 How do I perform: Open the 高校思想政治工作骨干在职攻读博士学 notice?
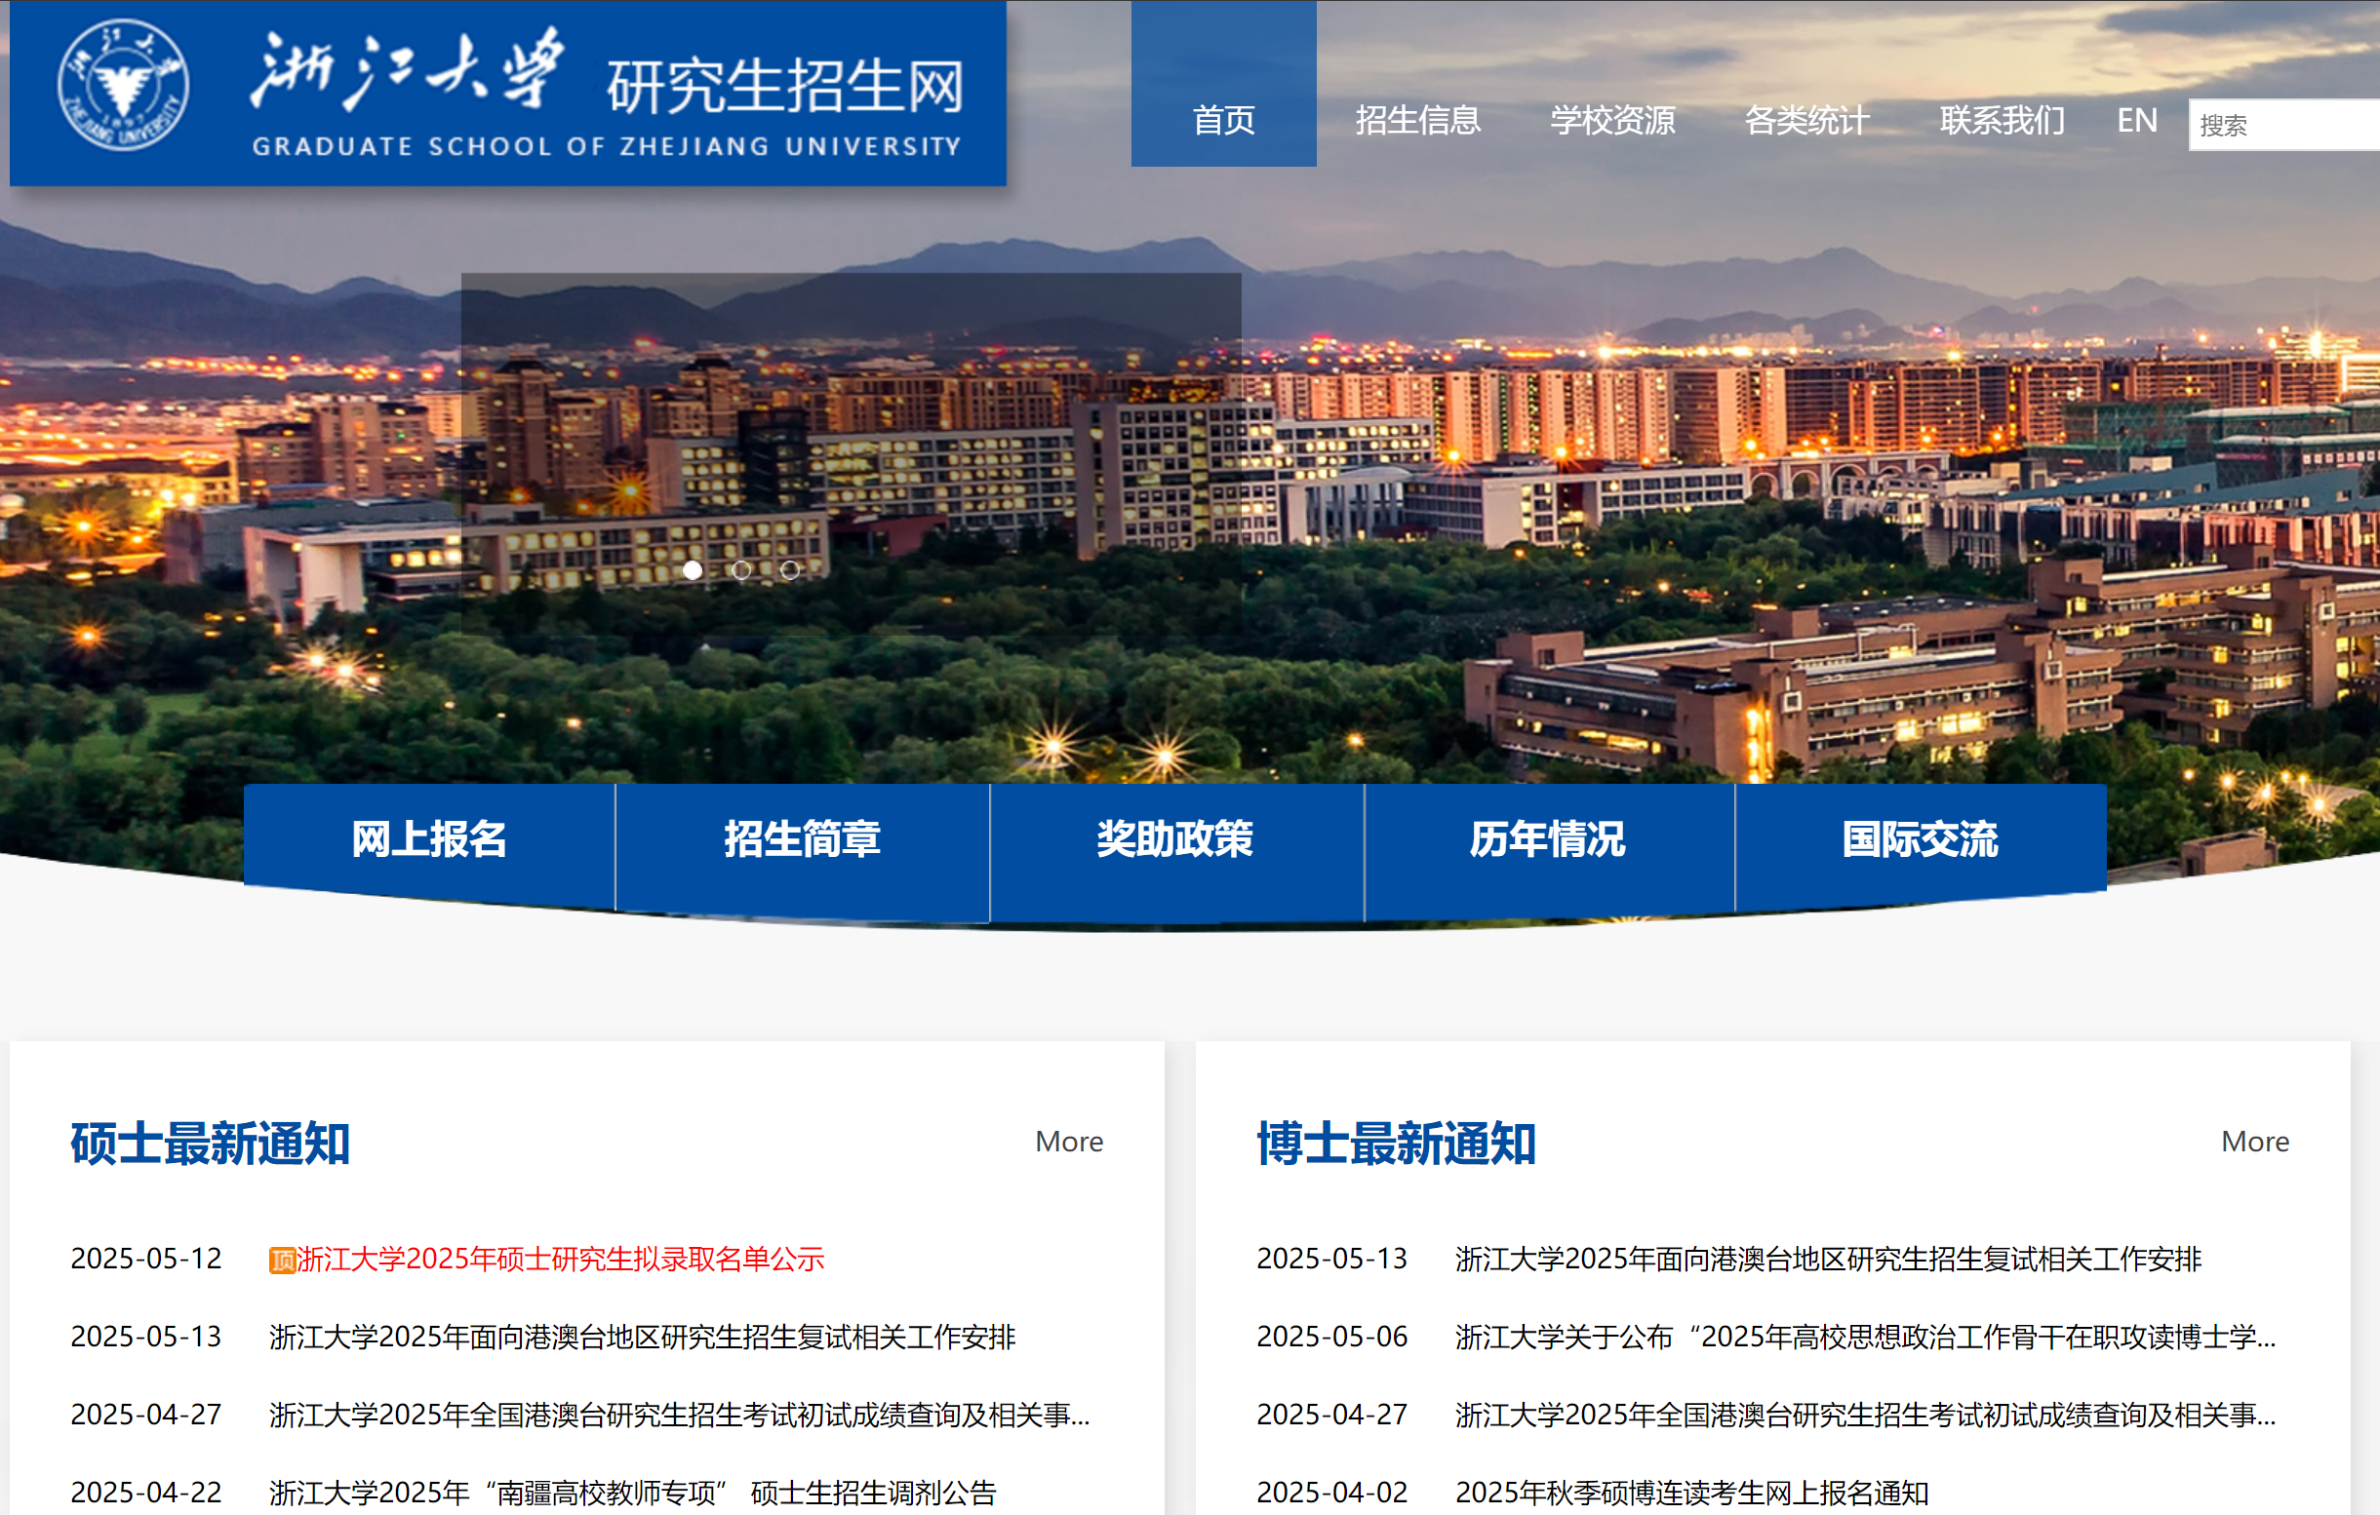pyautogui.click(x=1866, y=1338)
